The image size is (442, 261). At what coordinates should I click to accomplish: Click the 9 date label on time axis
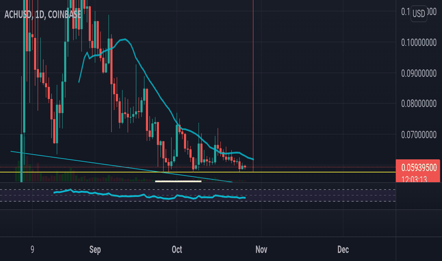(x=32, y=250)
